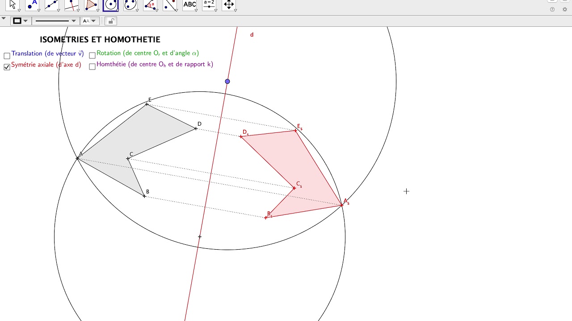The height and width of the screenshot is (321, 572).
Task: Click point A of the gray polygon
Action: click(x=78, y=158)
